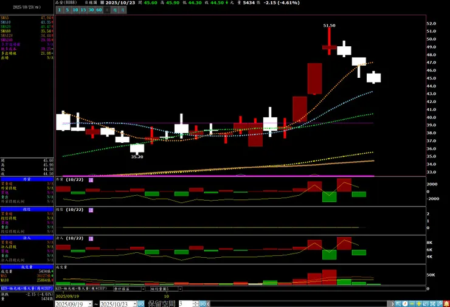
Task: Click the orange alert bell icon at bottom right
Action: click(x=446, y=304)
